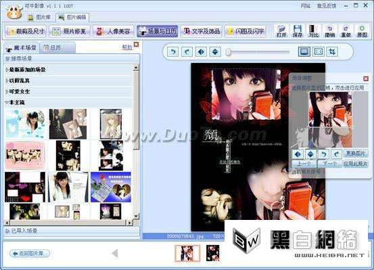Viewport: 374px width, 270px height.
Task: Select the actual-size view mode icon
Action: click(x=319, y=51)
